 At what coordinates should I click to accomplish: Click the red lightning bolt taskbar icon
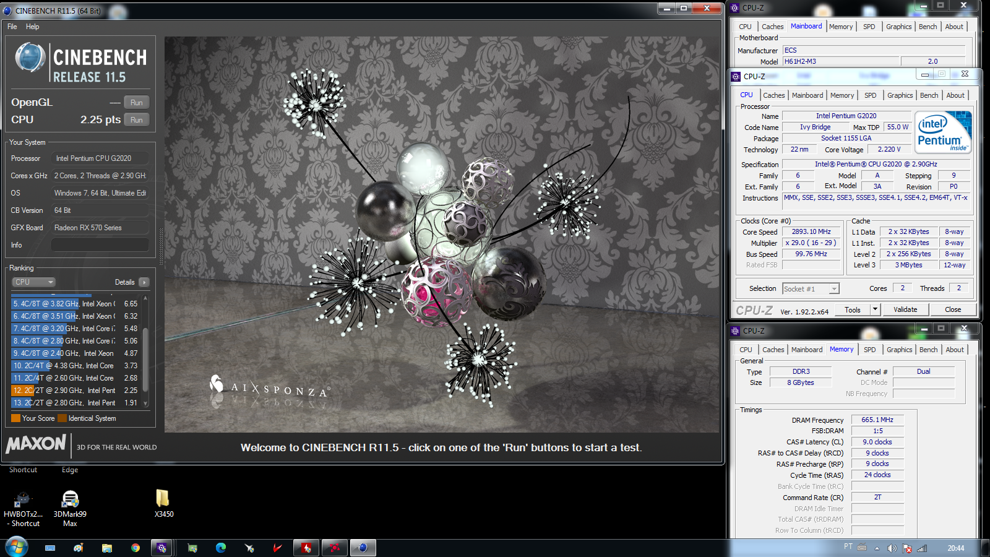click(306, 548)
